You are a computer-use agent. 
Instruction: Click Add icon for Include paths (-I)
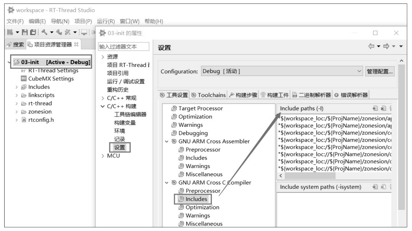coord(375,108)
